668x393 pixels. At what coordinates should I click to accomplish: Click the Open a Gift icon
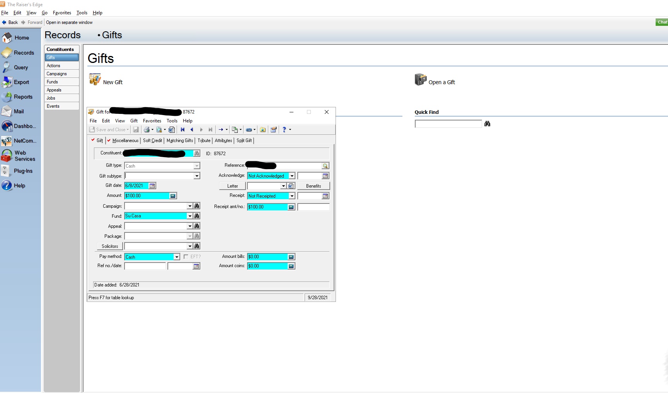pyautogui.click(x=421, y=80)
